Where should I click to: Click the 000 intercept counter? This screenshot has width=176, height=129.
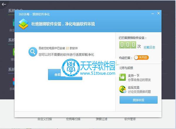click(128, 45)
